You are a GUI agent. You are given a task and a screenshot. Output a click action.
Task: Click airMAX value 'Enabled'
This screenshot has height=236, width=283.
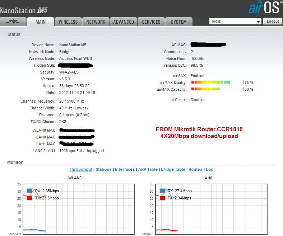[x=198, y=76]
